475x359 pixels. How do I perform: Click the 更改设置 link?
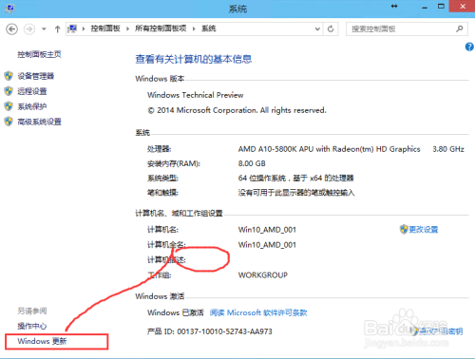(424, 229)
